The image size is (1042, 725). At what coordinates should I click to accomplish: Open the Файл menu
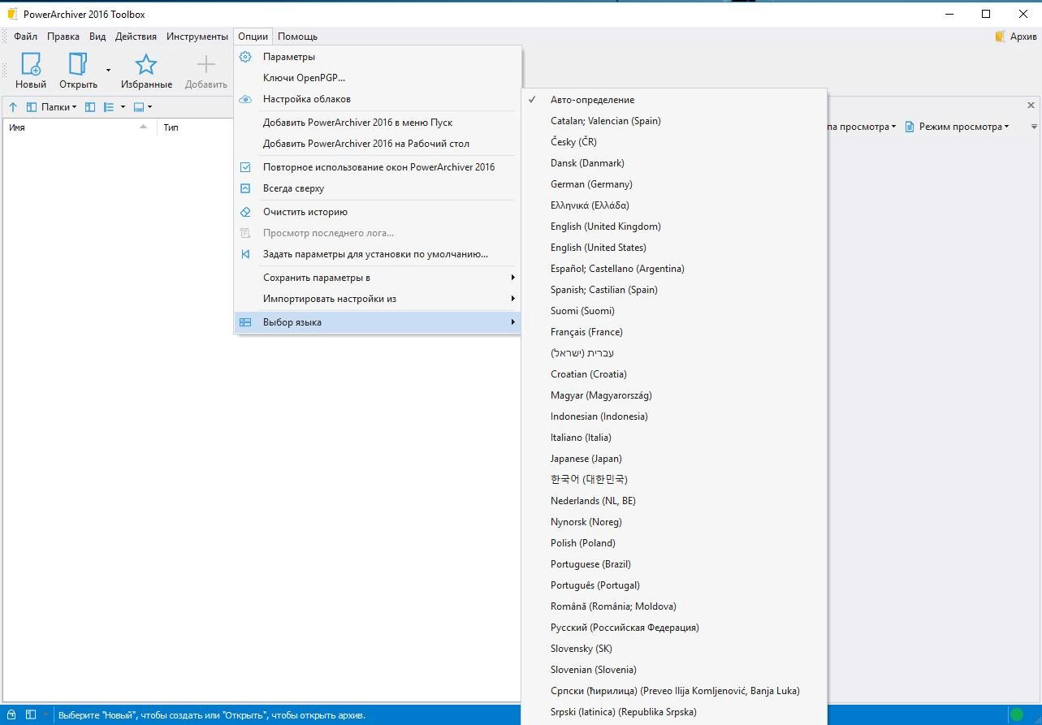tap(25, 37)
